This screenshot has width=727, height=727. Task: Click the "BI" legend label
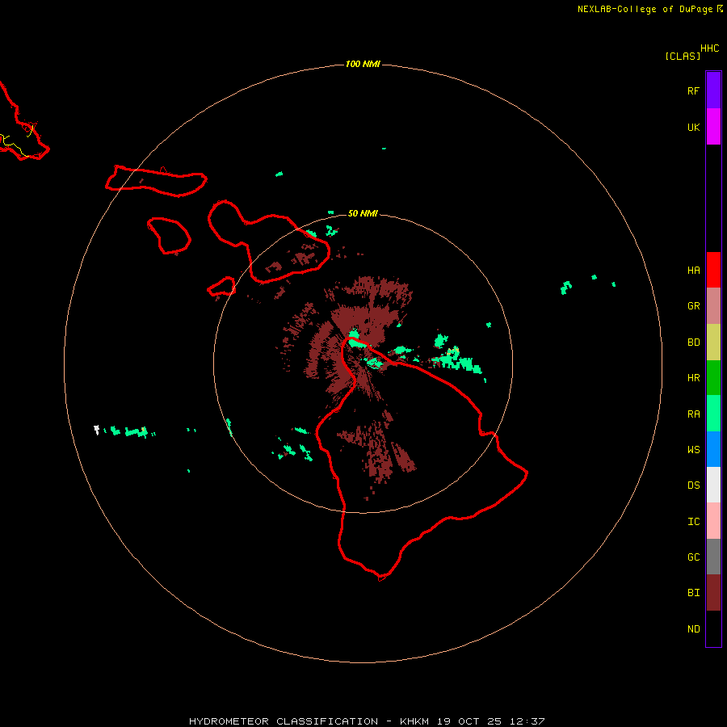coord(693,593)
